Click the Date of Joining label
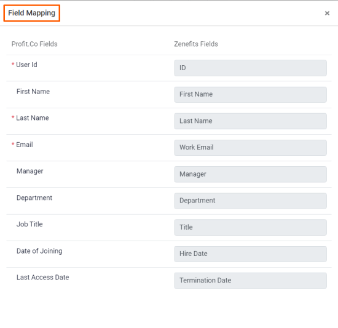Image resolution: width=338 pixels, height=328 pixels. [x=39, y=251]
